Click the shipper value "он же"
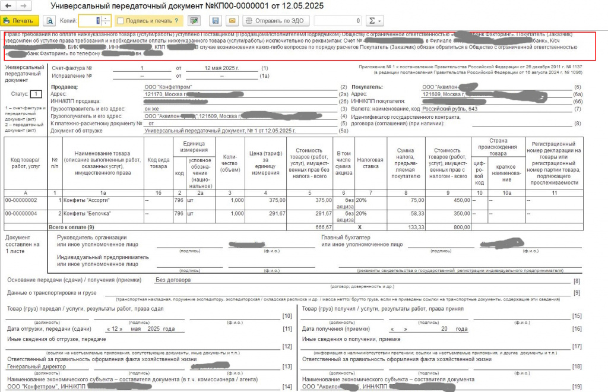Screen dimensions: 608x392 [x=151, y=109]
